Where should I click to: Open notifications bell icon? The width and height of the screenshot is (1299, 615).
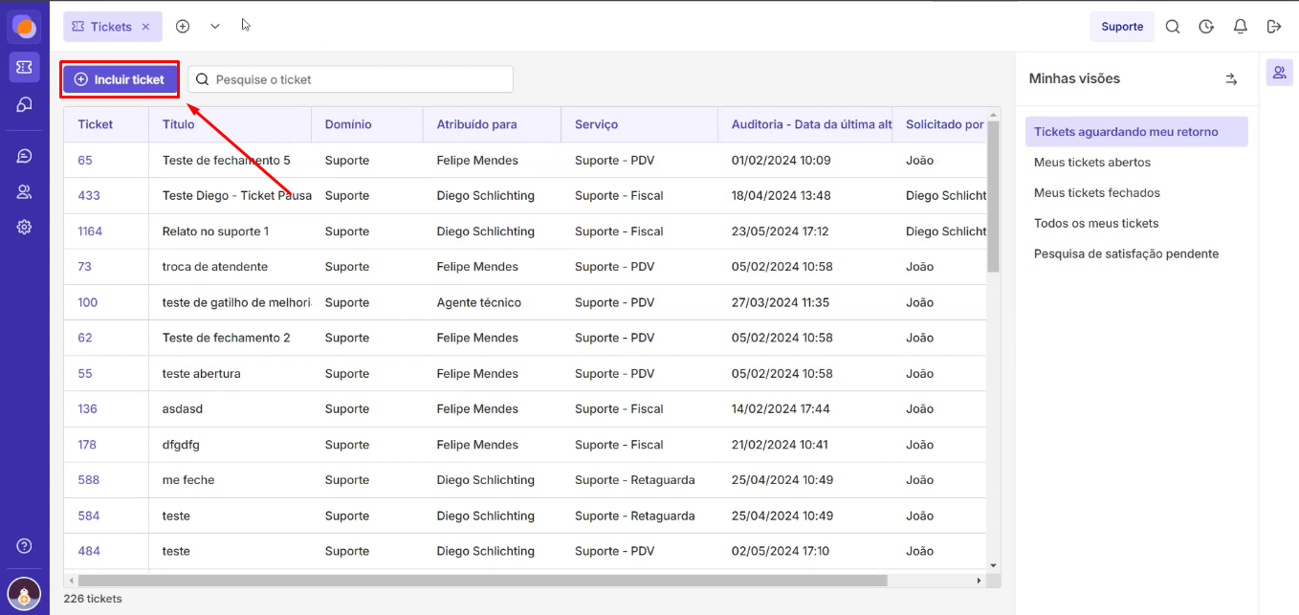(x=1241, y=27)
